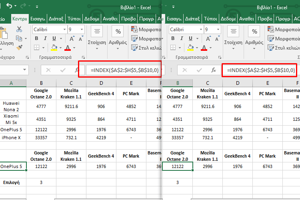Switch to Προβολή tab in right window

tap(265, 19)
